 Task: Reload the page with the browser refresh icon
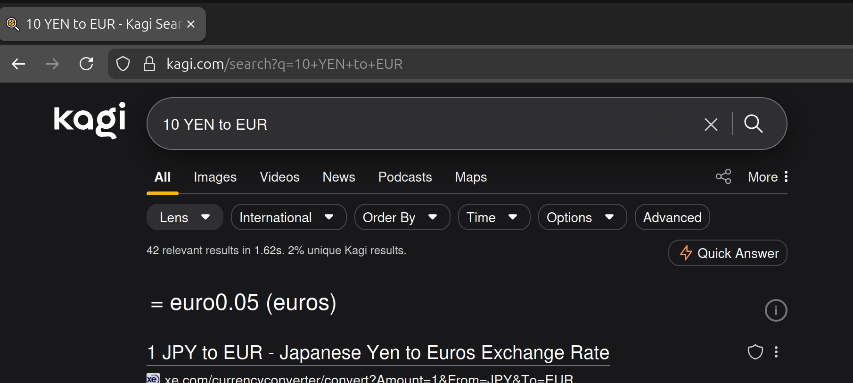[86, 64]
